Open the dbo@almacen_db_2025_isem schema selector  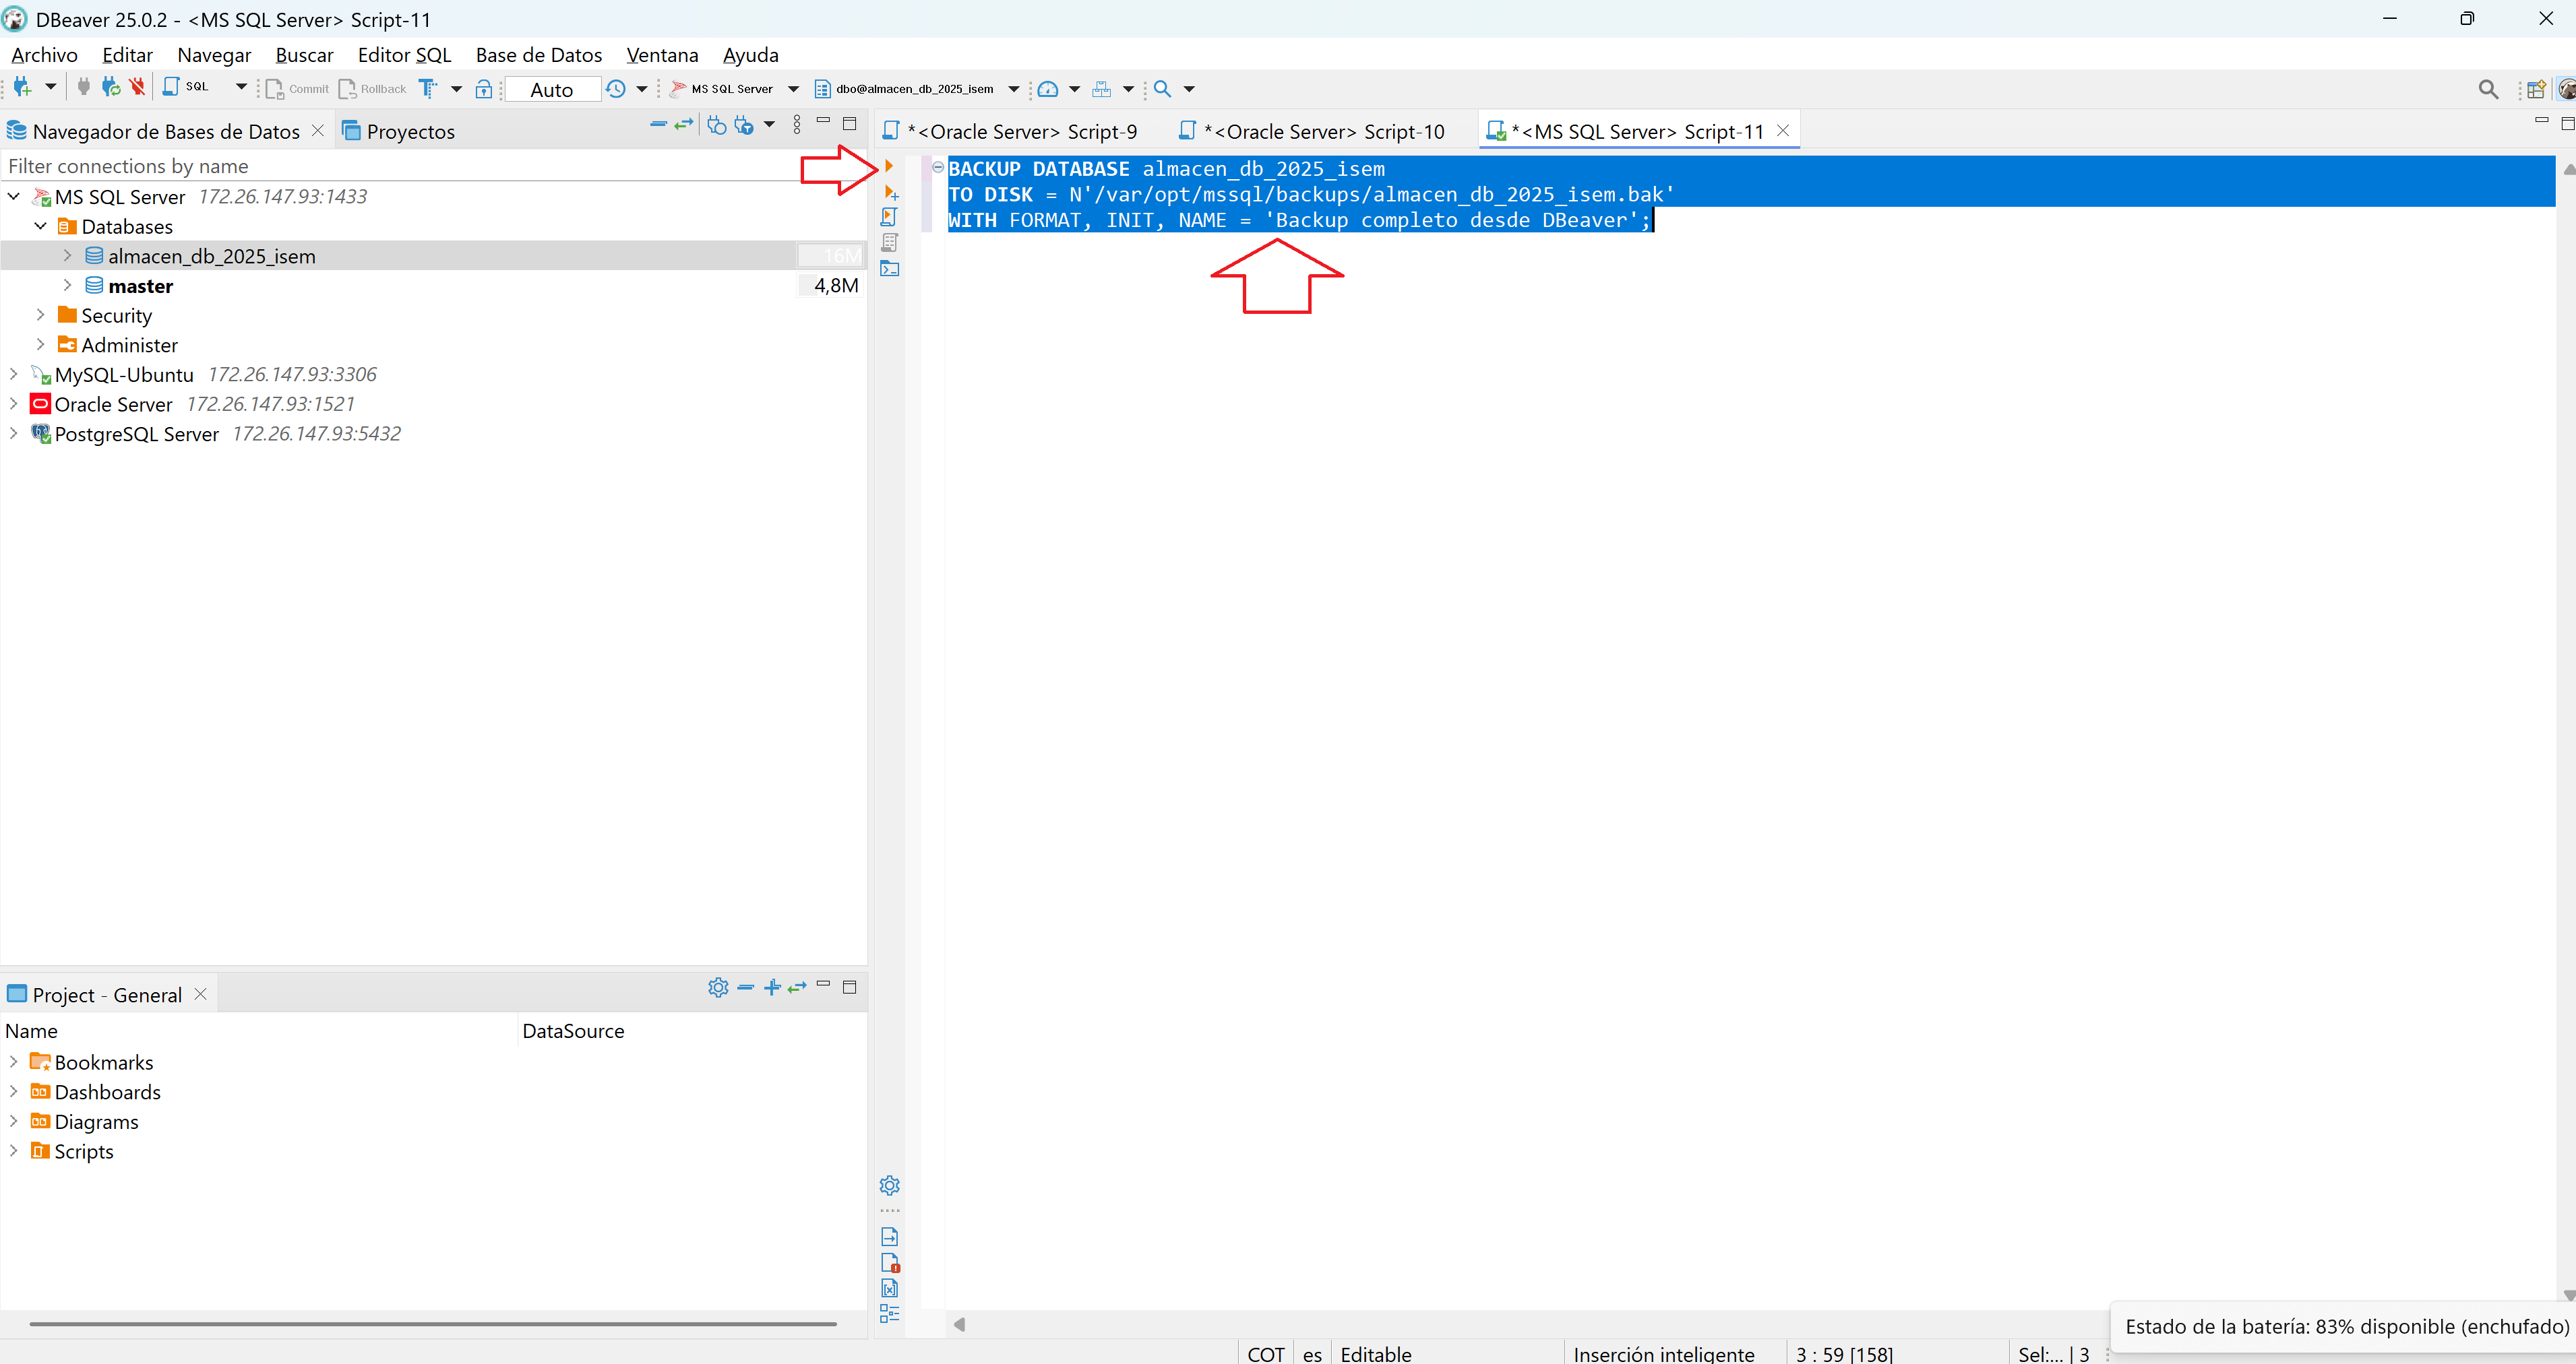pos(917,89)
